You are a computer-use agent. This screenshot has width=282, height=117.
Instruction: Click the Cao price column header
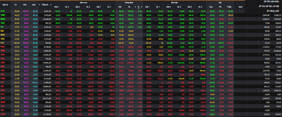211,7
